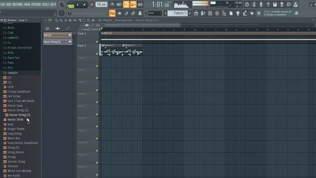Viewport: 316px width, 178px height.
Task: Toggle loop recording icon
Action: pyautogui.click(x=140, y=4)
